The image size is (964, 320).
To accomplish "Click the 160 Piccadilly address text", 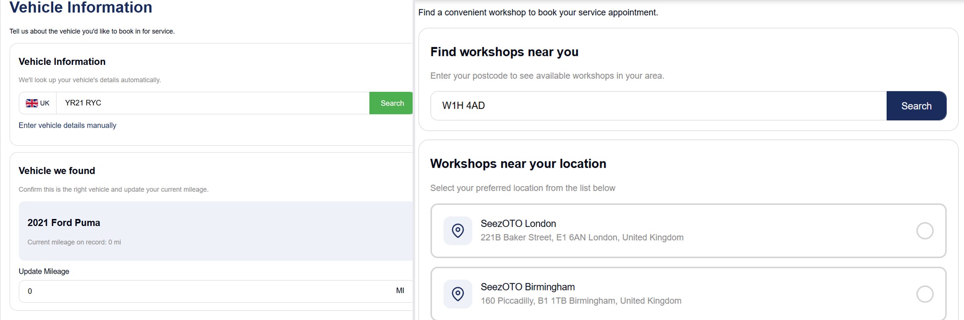I will (581, 301).
